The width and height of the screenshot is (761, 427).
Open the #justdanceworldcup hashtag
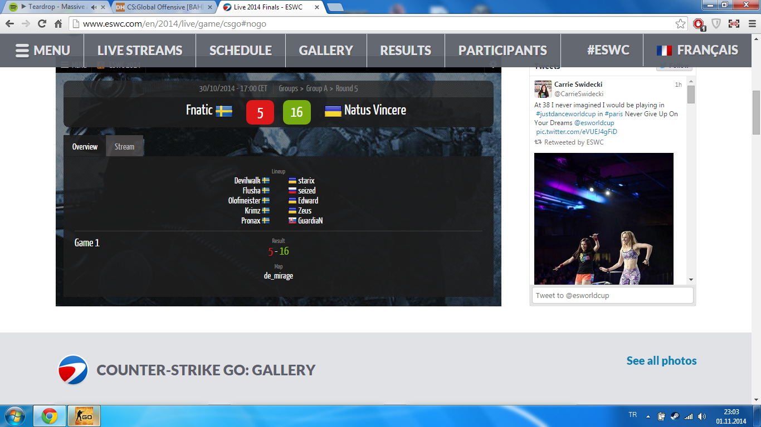(567, 113)
